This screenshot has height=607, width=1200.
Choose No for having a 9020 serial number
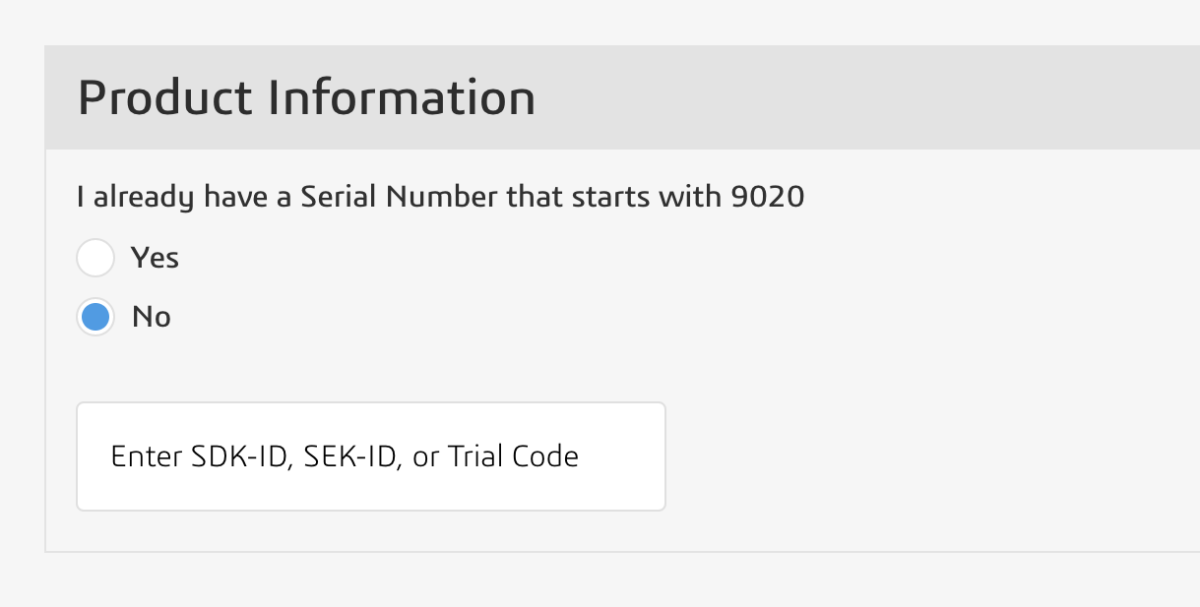pos(95,316)
